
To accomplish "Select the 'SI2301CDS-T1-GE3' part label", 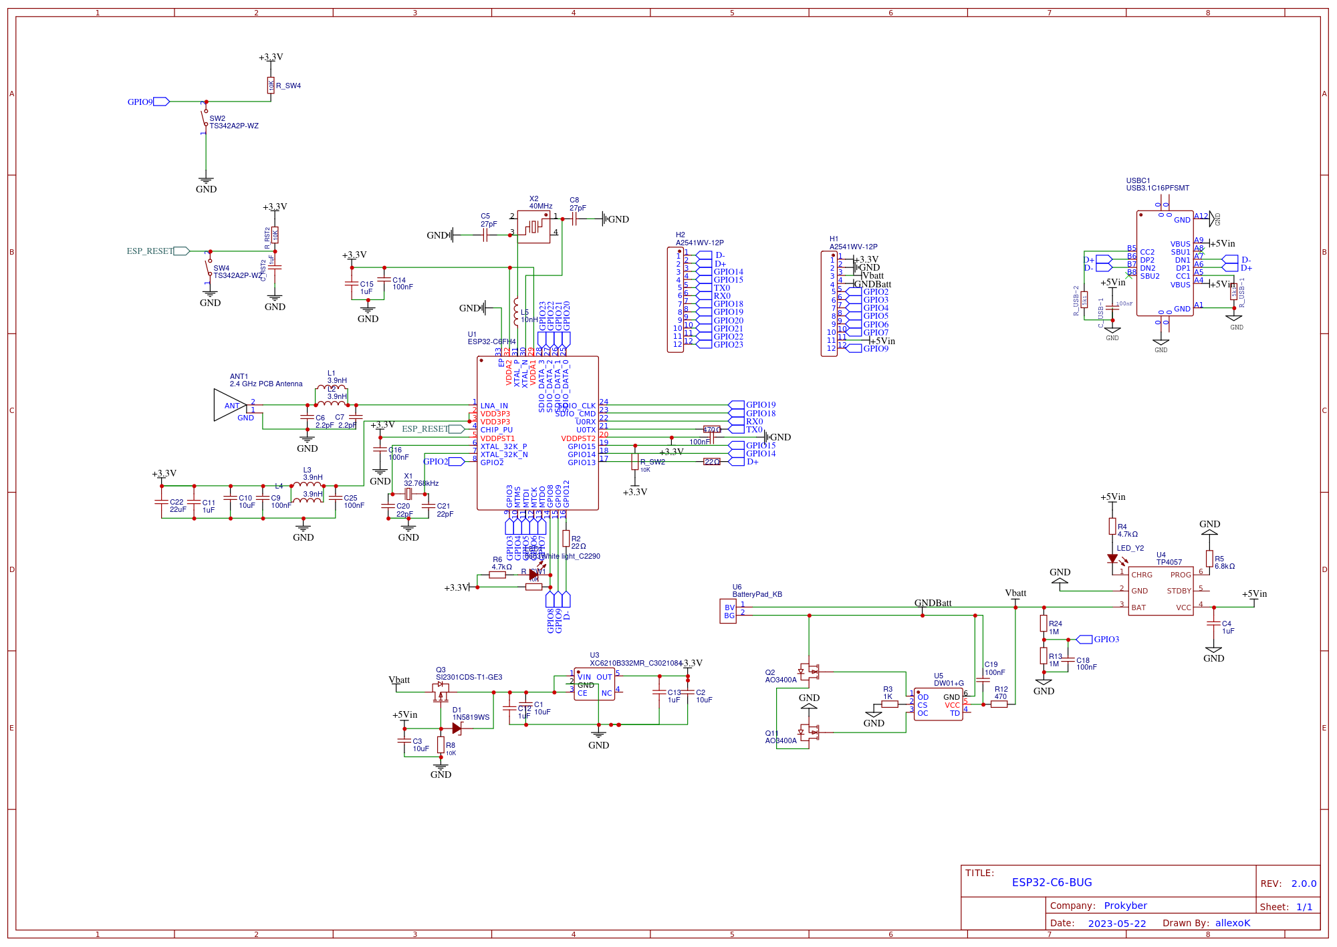I will click(x=469, y=677).
